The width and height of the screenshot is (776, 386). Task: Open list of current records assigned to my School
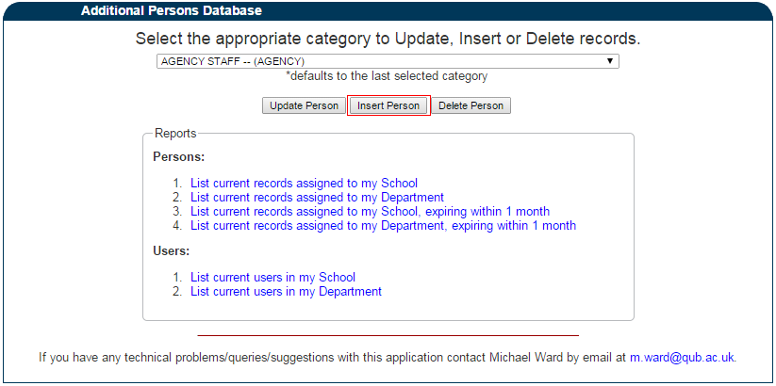(x=304, y=183)
